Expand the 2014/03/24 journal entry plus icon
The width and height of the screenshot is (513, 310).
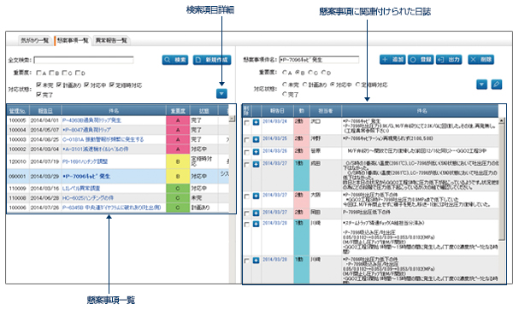256,122
